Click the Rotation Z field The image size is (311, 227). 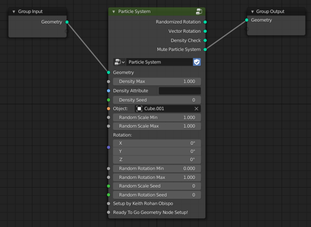(157, 159)
